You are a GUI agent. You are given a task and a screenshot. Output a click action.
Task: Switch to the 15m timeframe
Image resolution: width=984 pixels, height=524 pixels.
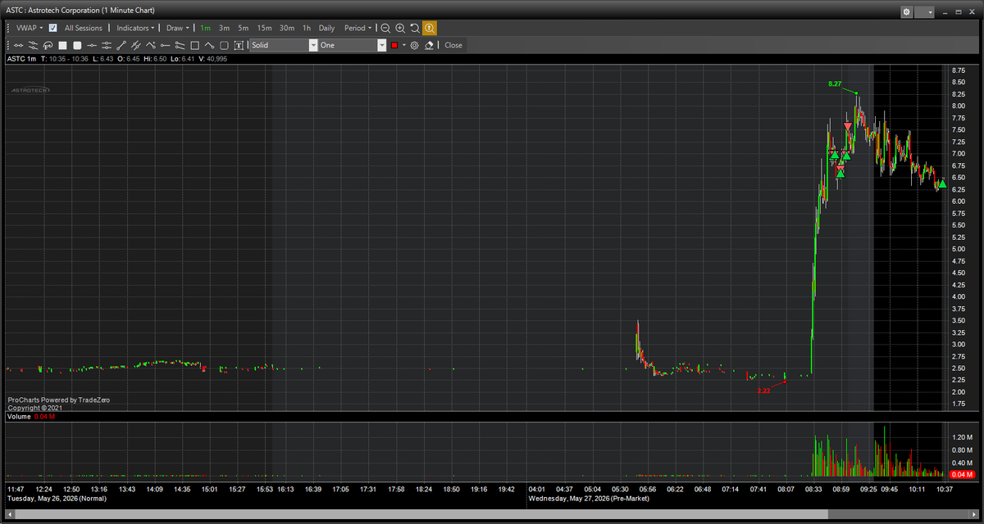[x=264, y=28]
